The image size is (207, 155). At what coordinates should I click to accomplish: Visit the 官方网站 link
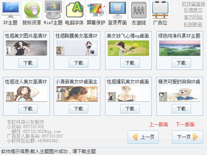[193, 17]
